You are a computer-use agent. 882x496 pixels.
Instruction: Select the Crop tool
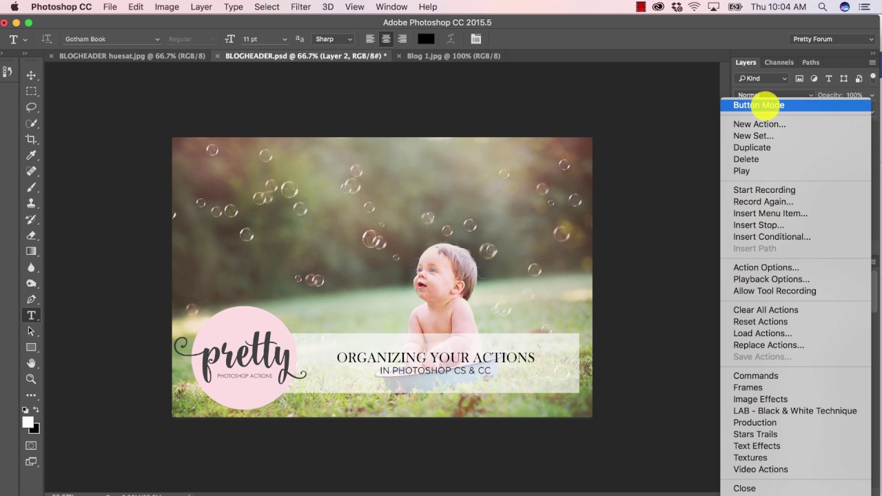tap(31, 139)
